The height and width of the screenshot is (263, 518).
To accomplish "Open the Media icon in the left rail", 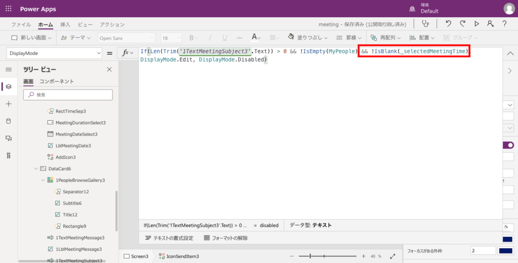I will pos(9,138).
